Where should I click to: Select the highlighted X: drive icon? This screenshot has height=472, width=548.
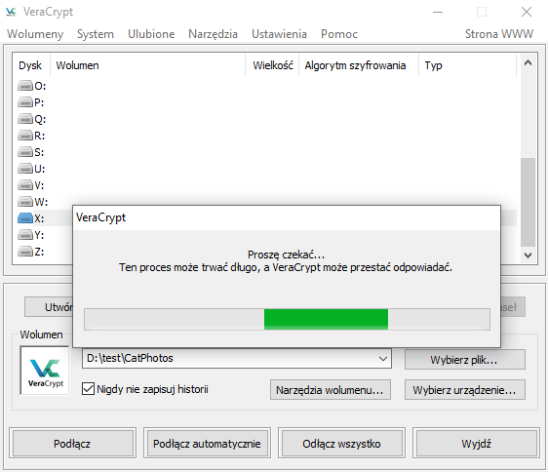click(x=25, y=218)
